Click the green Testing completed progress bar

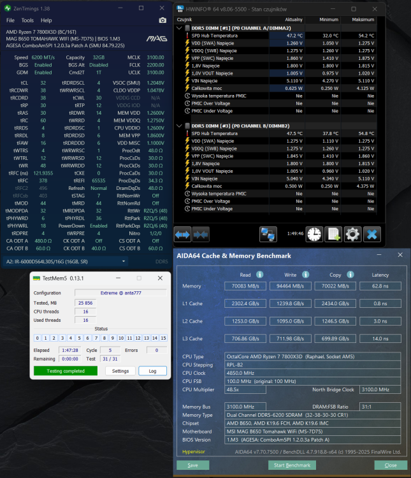(66, 371)
